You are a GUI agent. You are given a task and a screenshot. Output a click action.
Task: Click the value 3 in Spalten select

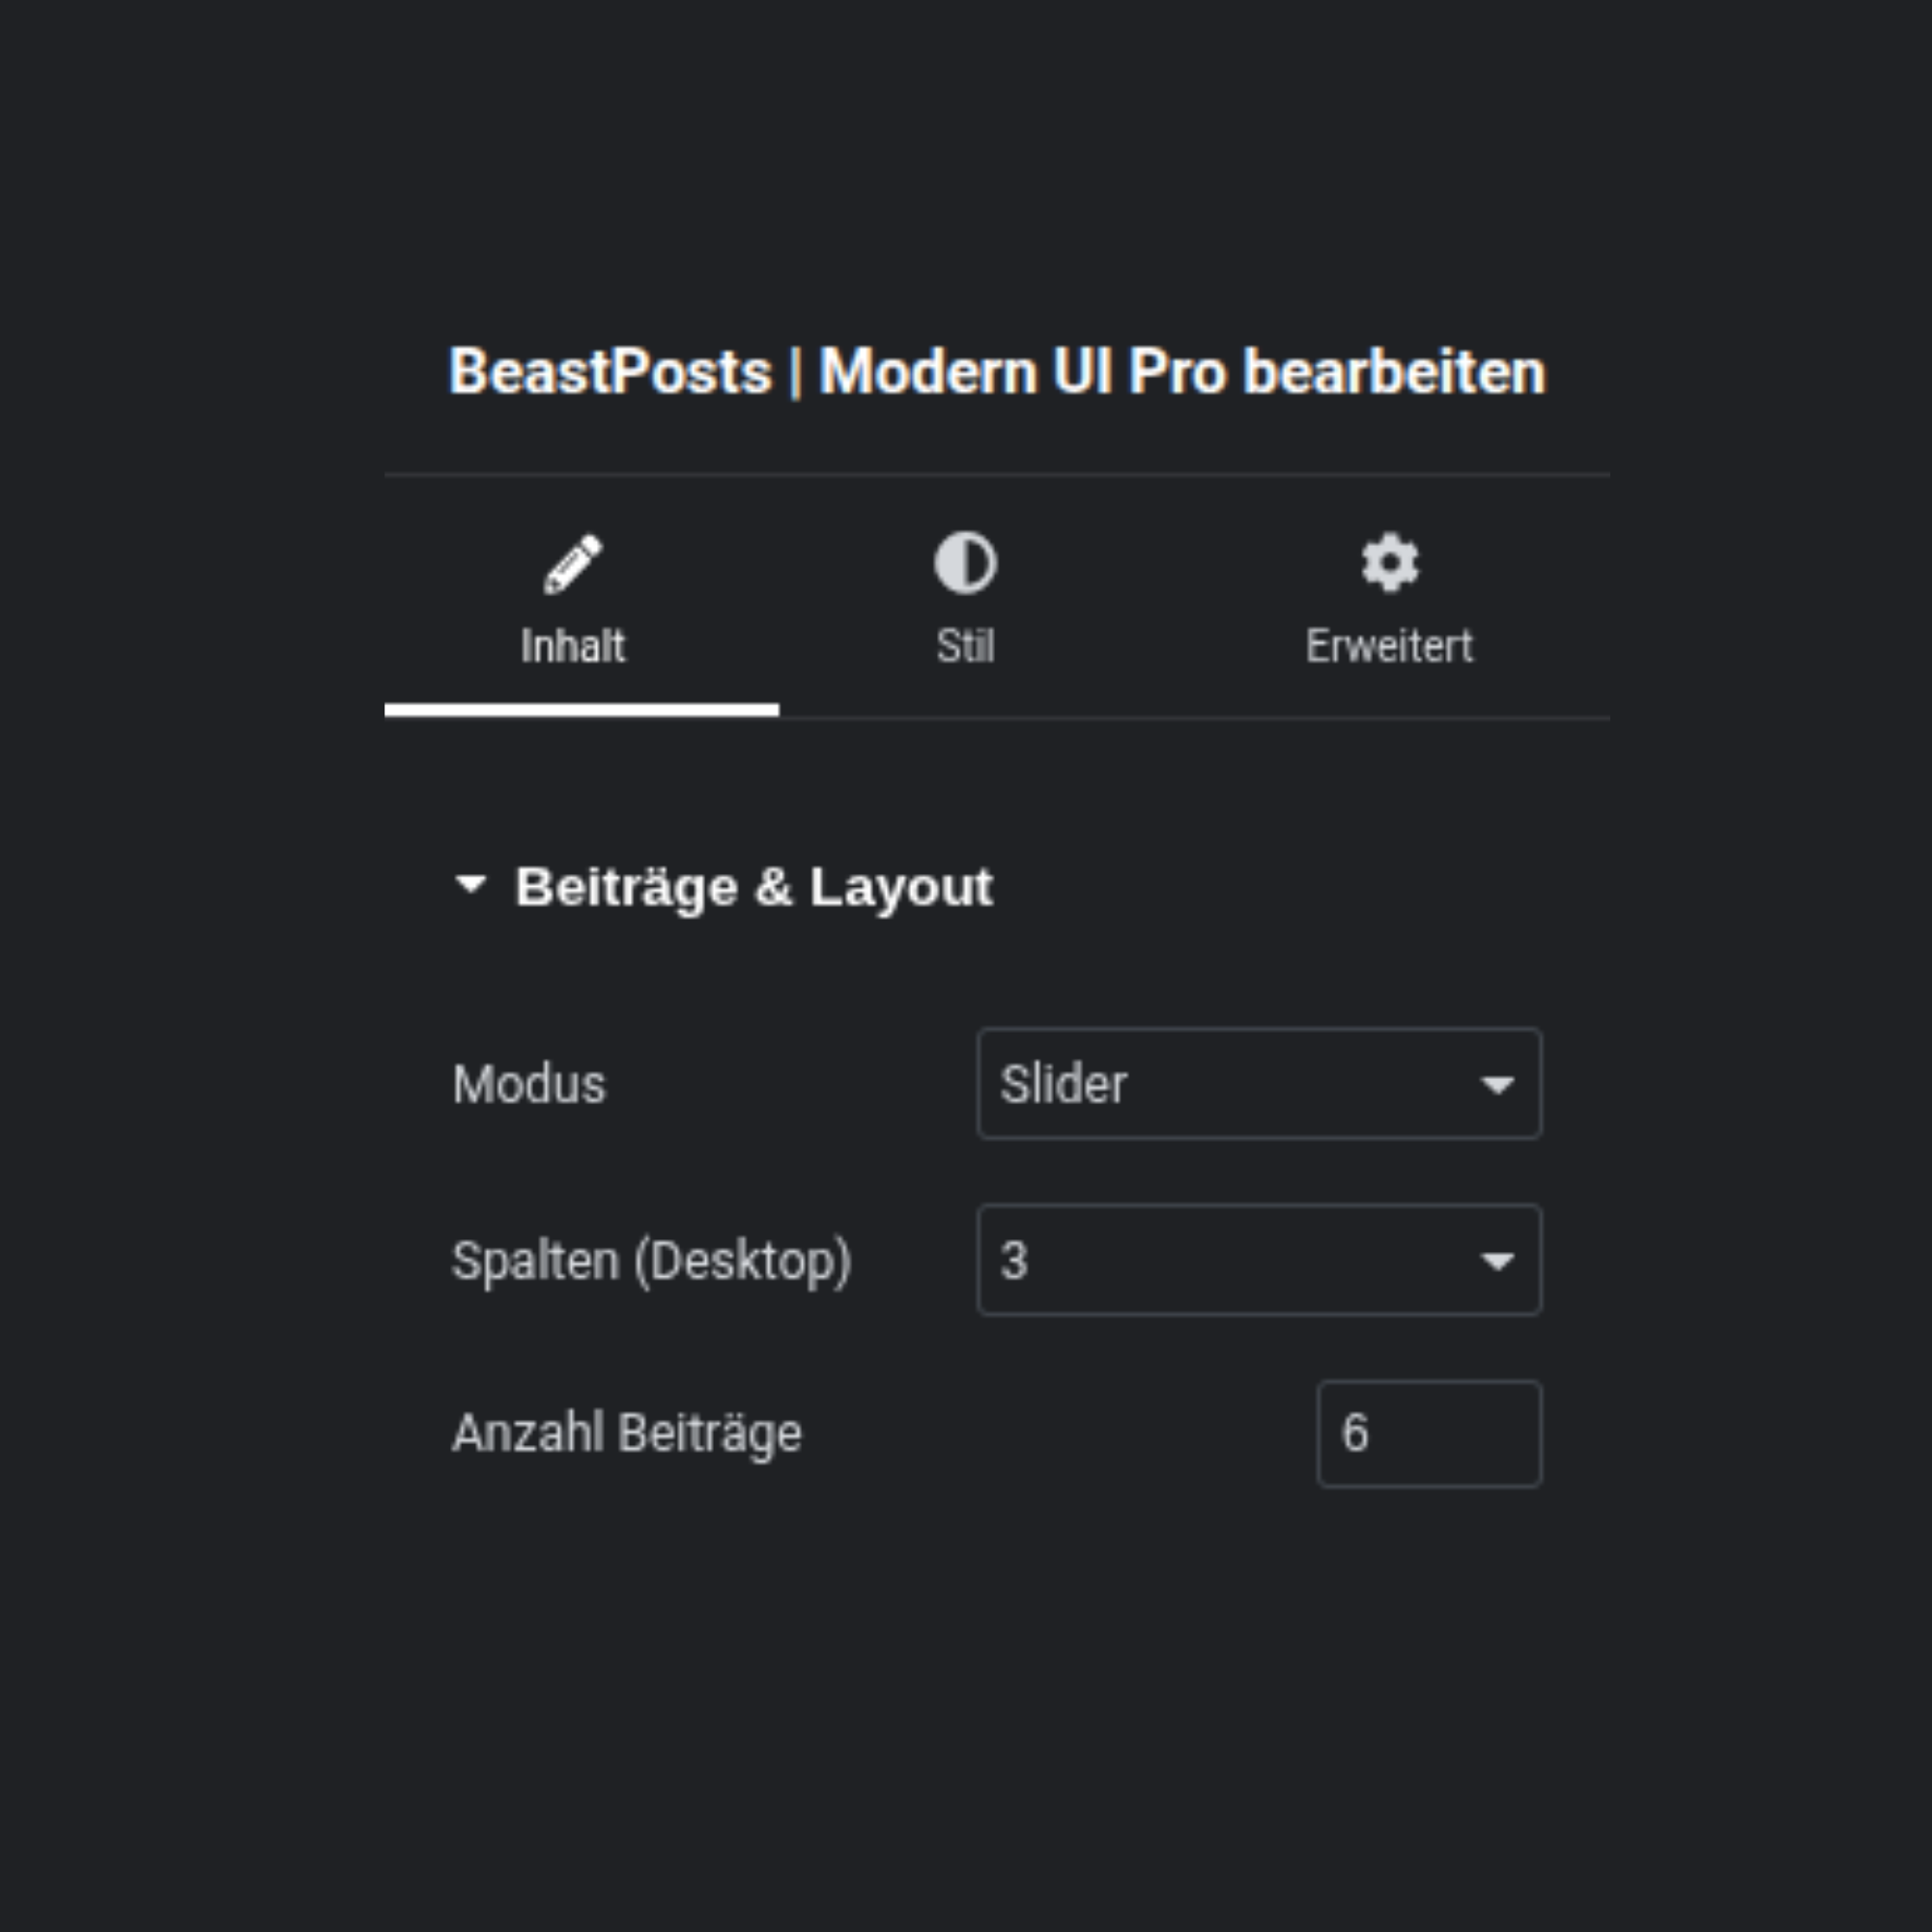[x=1014, y=1260]
